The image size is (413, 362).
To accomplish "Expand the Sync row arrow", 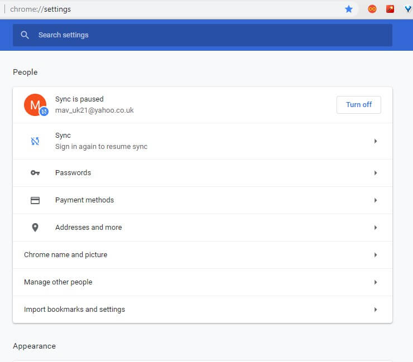I will 376,141.
